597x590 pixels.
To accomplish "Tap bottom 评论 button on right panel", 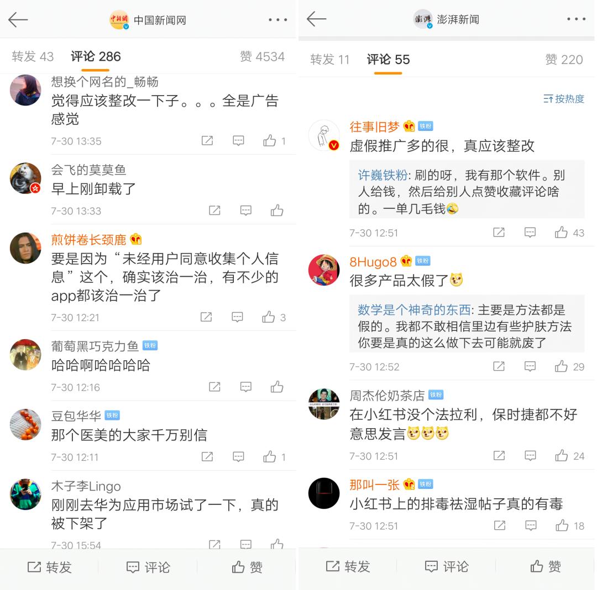I will click(x=447, y=566).
